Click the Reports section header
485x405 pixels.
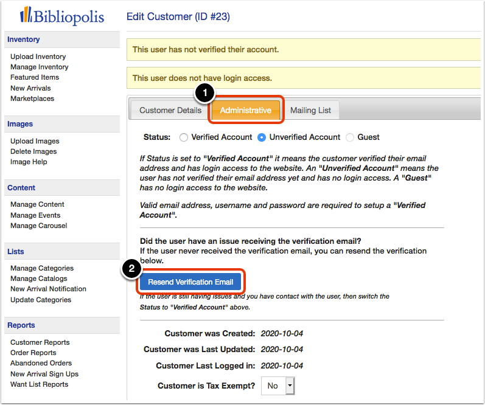coord(62,325)
